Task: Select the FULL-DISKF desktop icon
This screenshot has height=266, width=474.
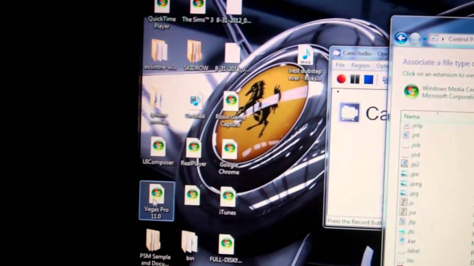Action: [226, 249]
